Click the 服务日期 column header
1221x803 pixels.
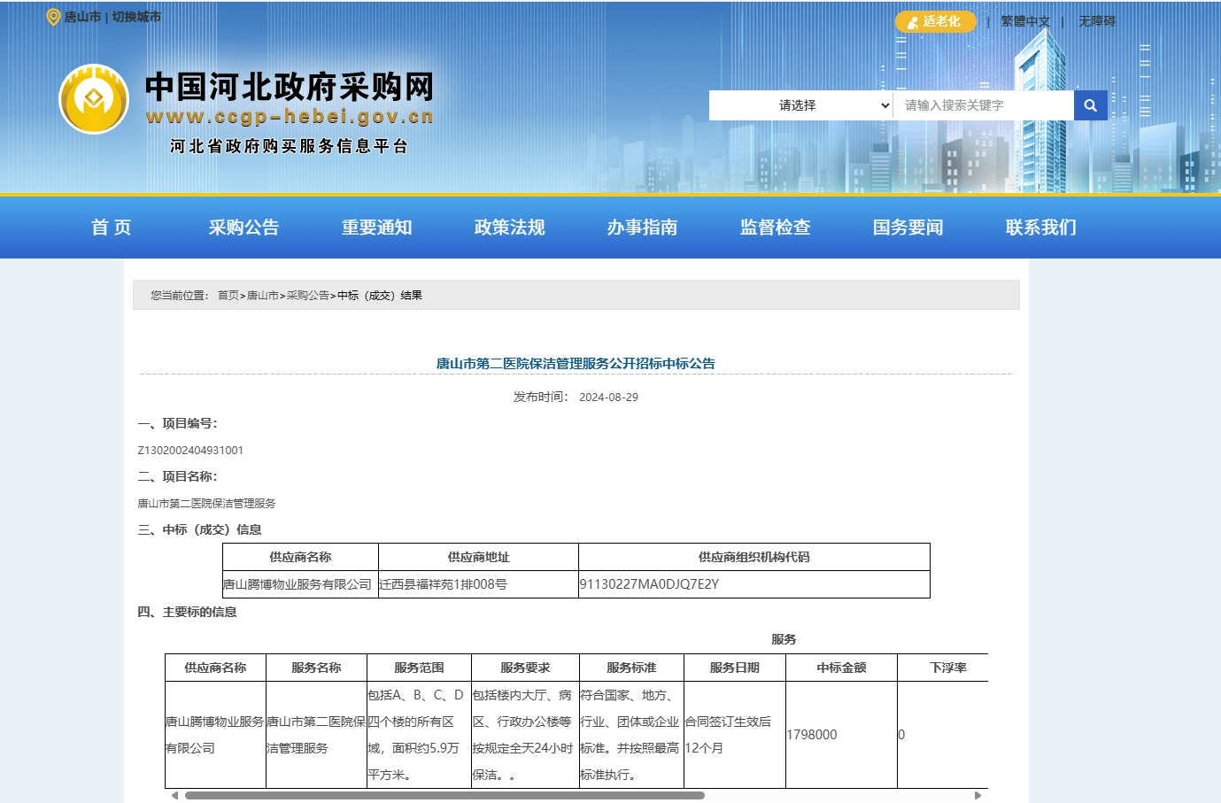[735, 668]
